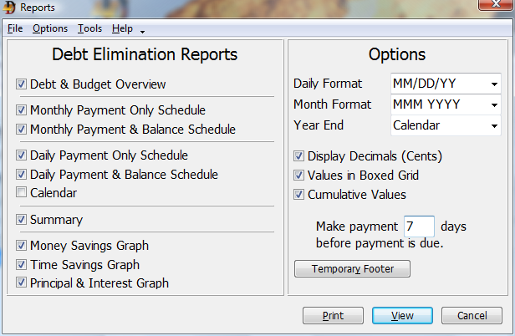
Task: Toggle Principal & Interest Graph checkbox
Action: [21, 283]
